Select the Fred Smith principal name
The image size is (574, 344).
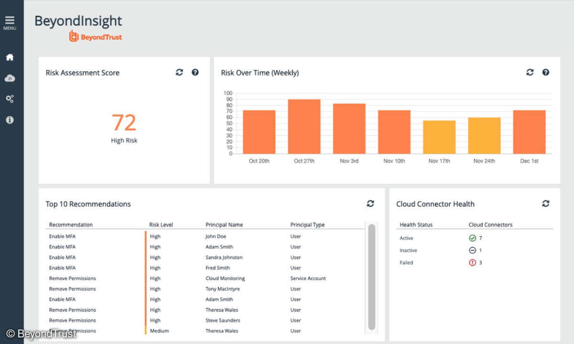[x=218, y=268]
